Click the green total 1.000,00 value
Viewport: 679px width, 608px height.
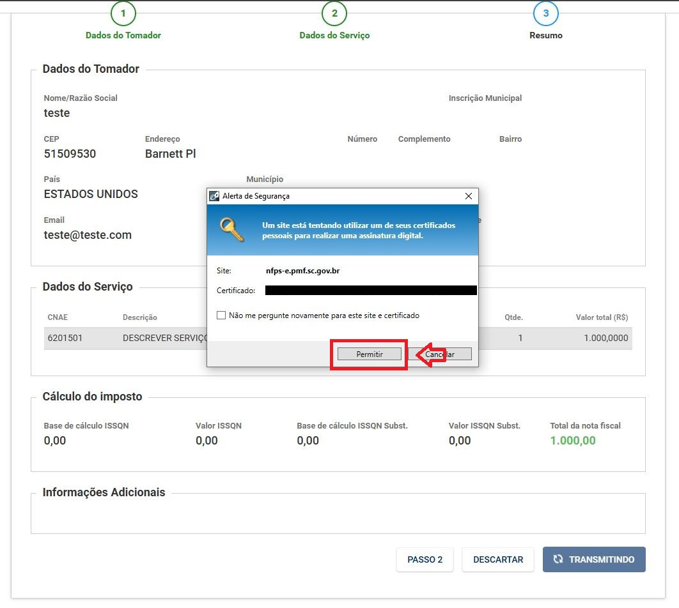[572, 441]
